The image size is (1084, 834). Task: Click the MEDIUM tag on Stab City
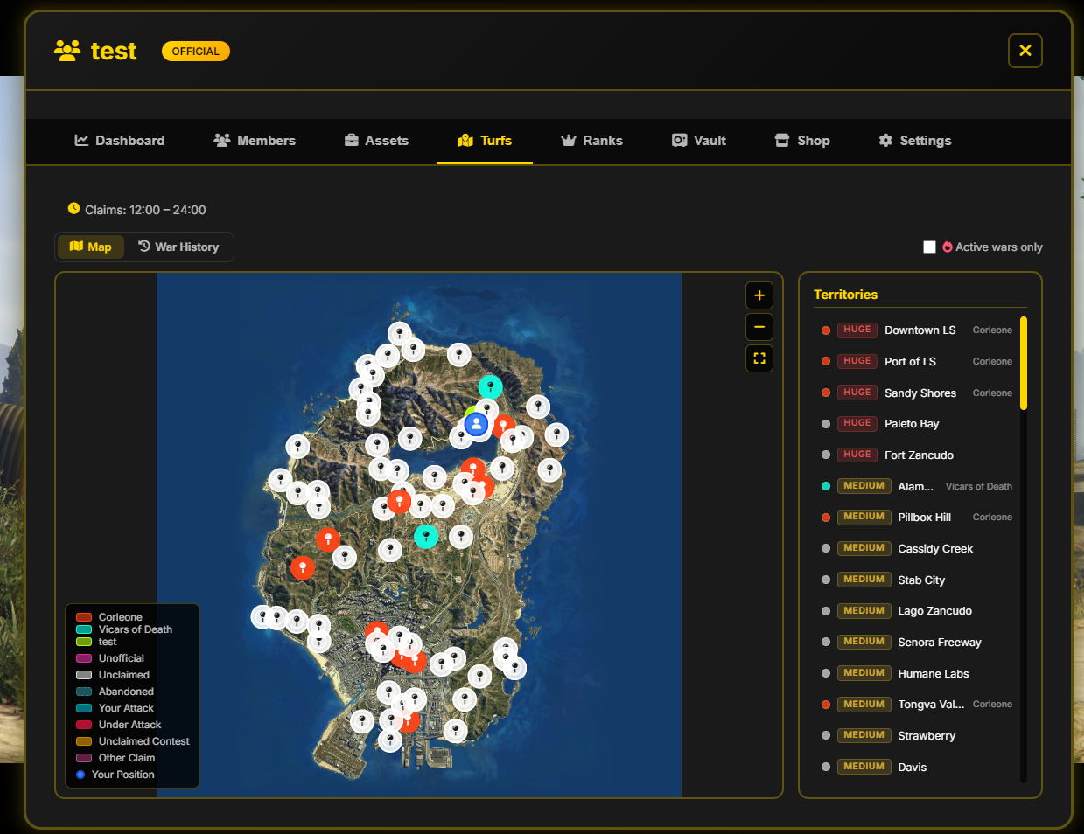(x=864, y=580)
